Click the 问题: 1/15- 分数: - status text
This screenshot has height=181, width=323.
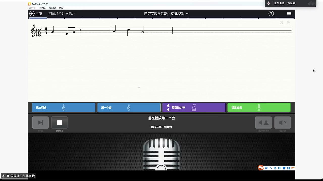point(62,14)
